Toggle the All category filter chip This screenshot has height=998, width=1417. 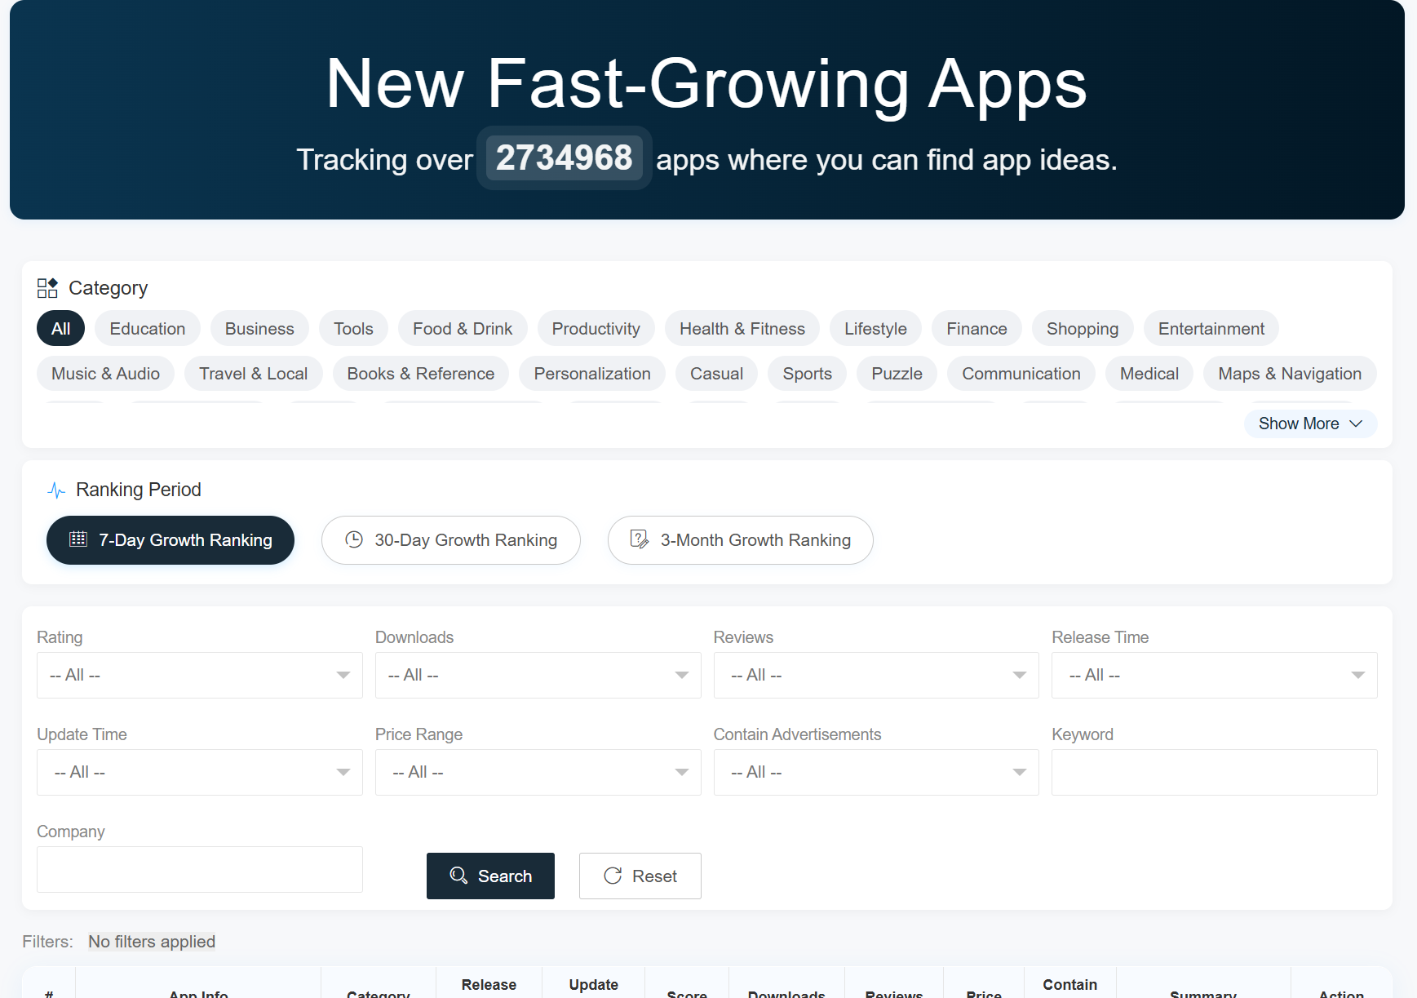60,328
